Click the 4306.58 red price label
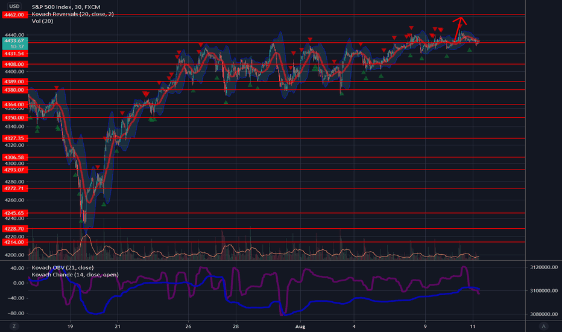The height and width of the screenshot is (332, 562). pyautogui.click(x=14, y=157)
